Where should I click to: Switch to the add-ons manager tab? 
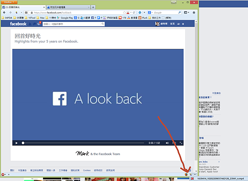click(68, 7)
